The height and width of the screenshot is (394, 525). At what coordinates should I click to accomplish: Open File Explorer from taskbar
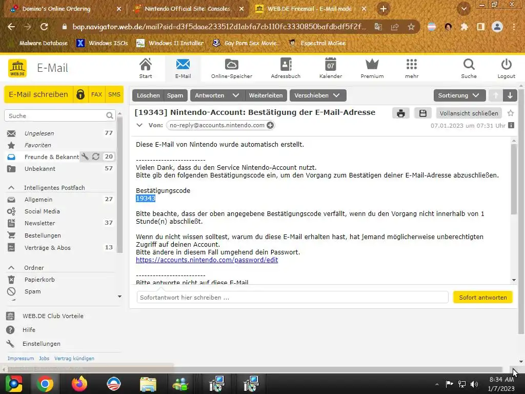pos(148,384)
